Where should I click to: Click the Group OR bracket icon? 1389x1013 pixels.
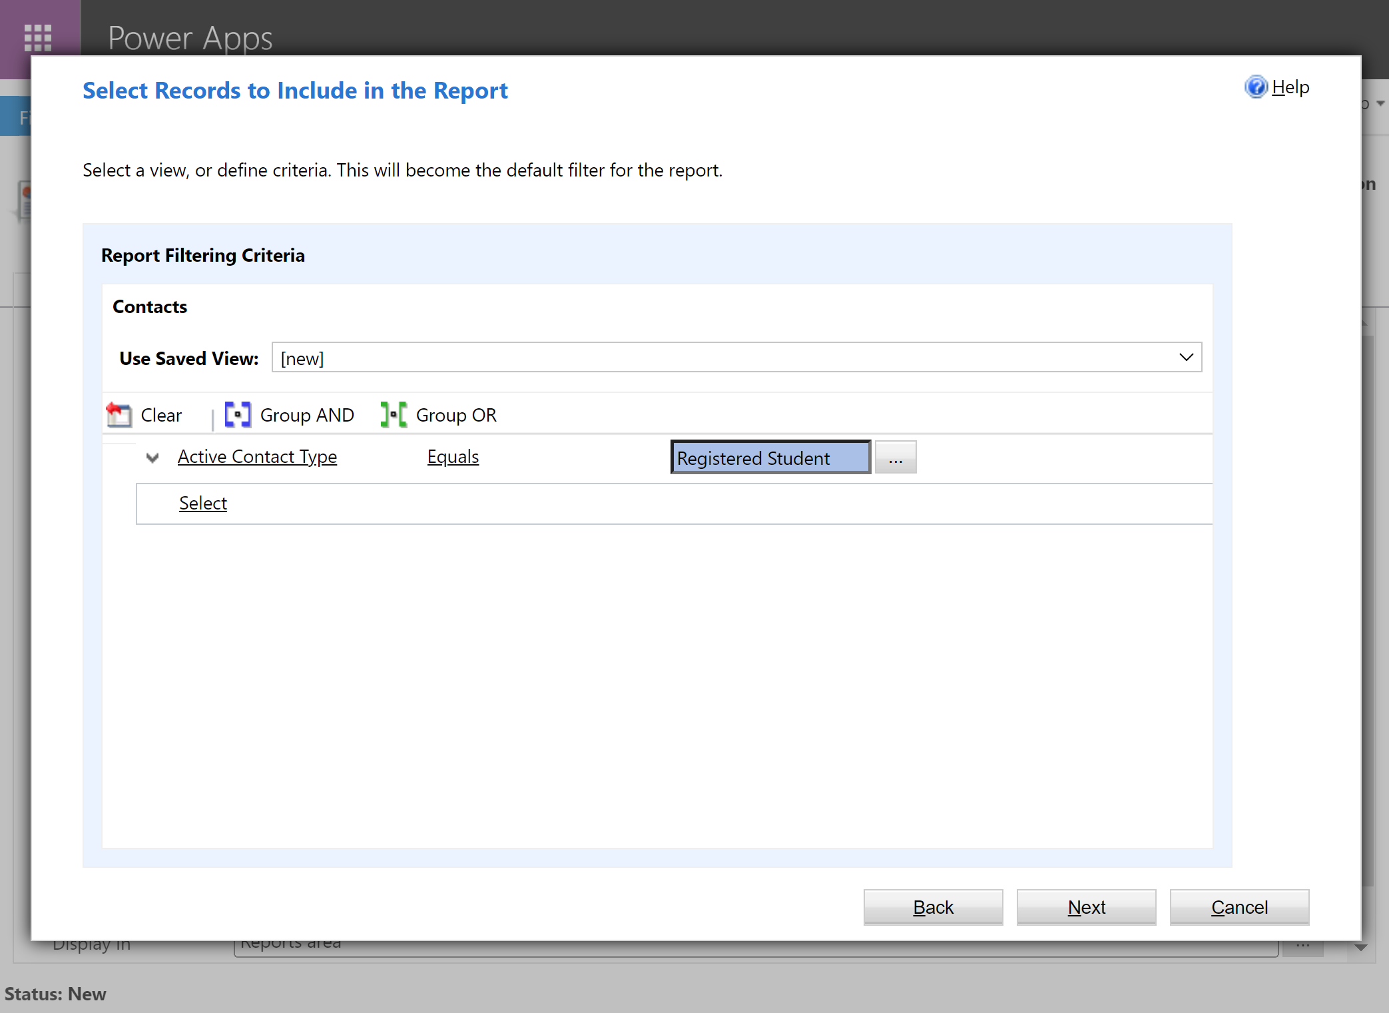point(394,414)
